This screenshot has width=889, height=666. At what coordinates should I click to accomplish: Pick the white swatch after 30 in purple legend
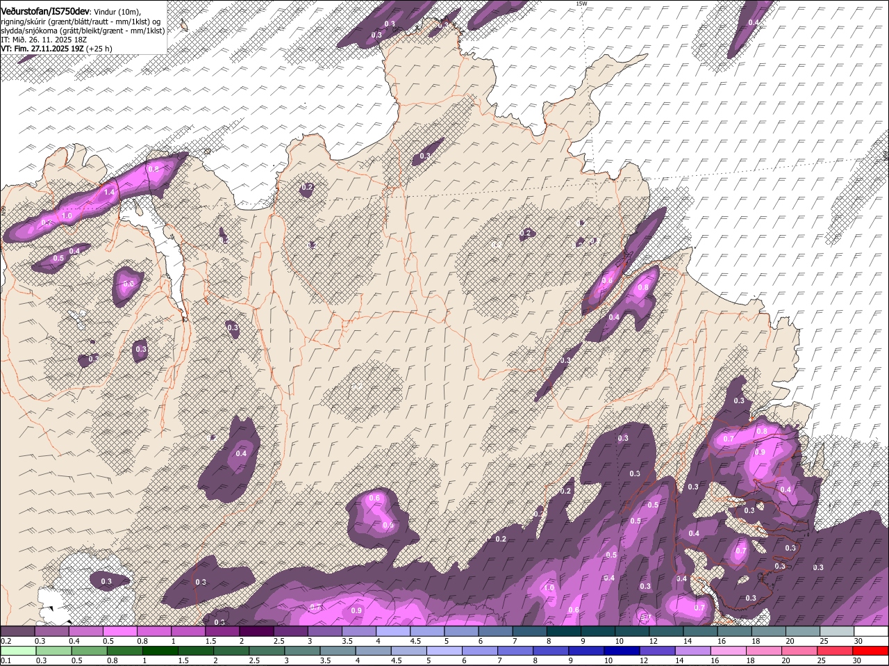(871, 631)
